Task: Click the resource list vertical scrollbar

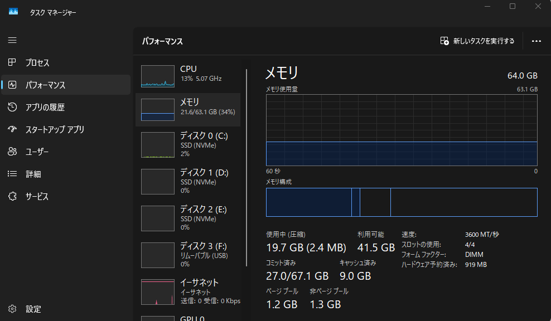Action: (x=246, y=167)
